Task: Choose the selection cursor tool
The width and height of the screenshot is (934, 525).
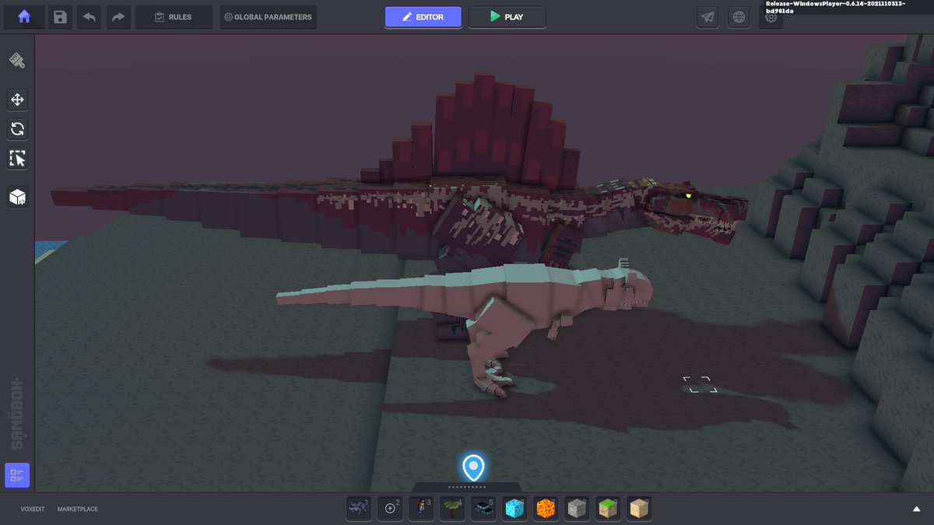Action: [17, 159]
